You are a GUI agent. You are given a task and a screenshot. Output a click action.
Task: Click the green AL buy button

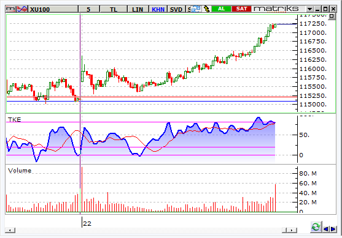221,9
